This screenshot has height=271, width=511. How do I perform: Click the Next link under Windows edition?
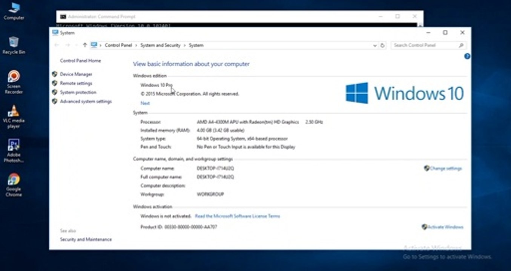[x=145, y=103]
